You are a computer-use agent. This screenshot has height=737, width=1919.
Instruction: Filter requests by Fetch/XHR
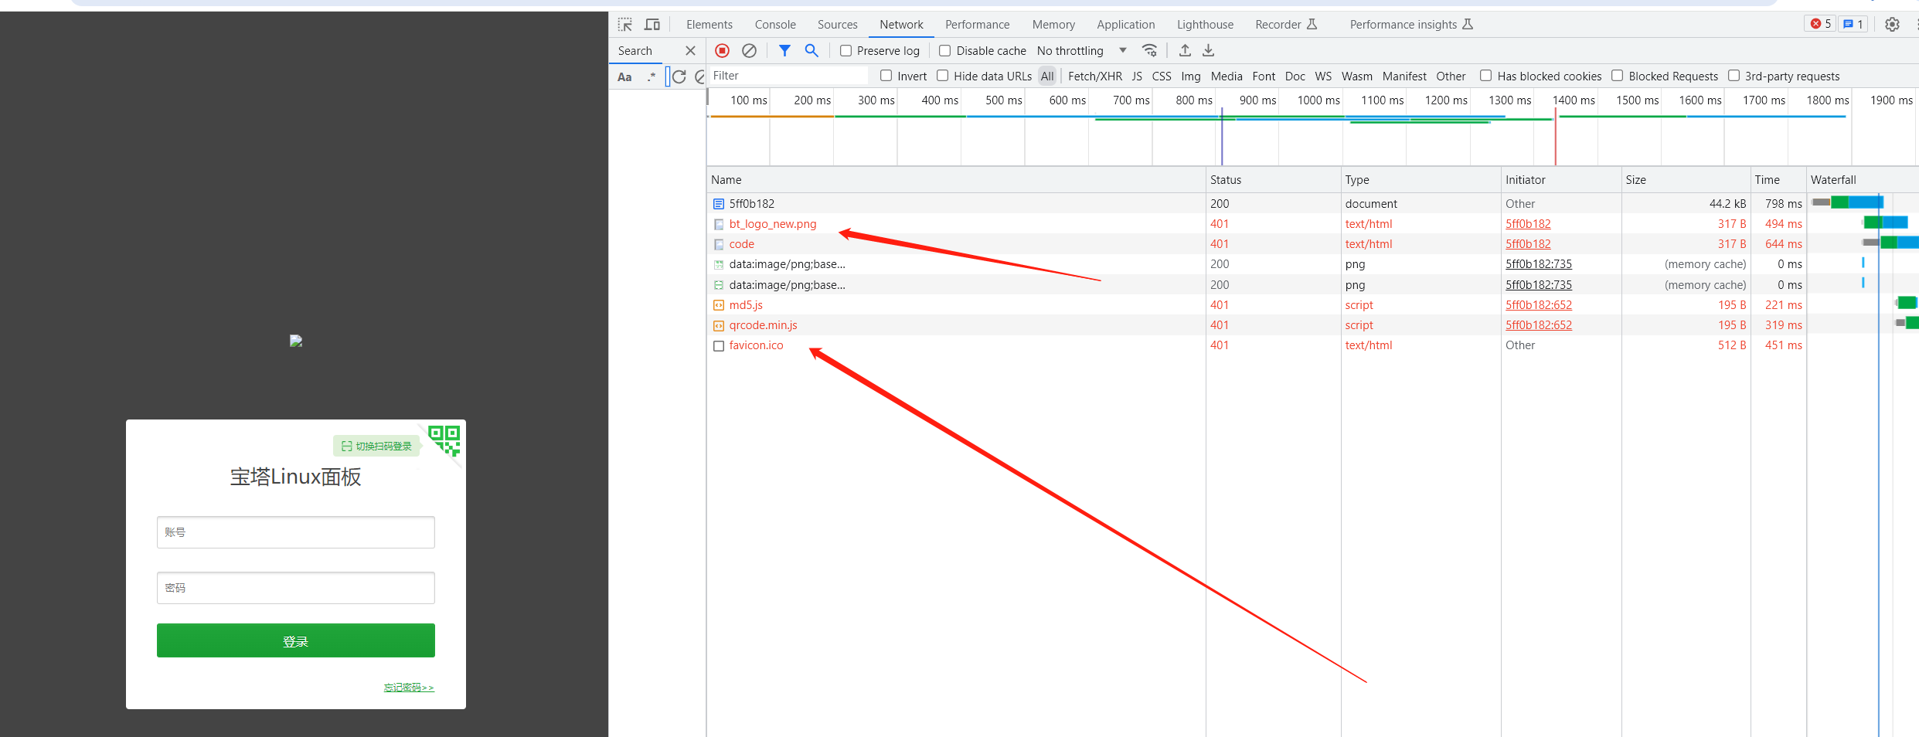coord(1094,76)
